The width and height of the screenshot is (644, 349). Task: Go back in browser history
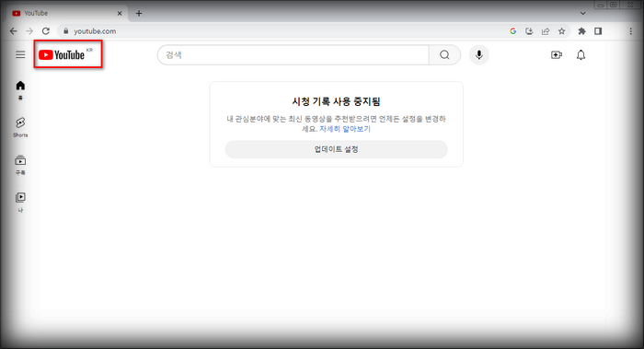click(x=13, y=31)
